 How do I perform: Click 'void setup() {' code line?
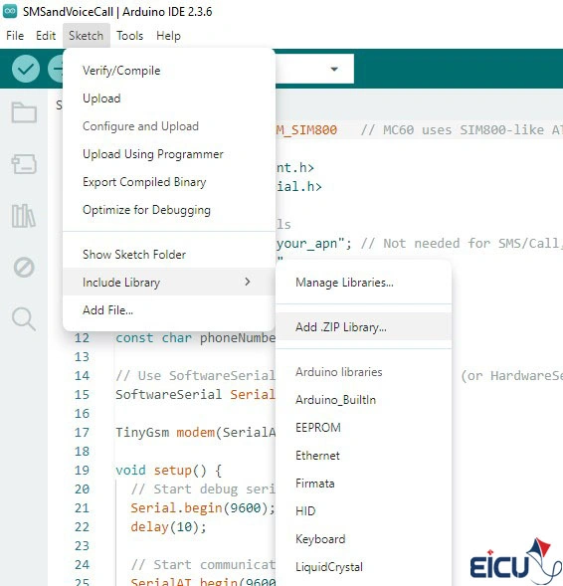[x=168, y=471]
